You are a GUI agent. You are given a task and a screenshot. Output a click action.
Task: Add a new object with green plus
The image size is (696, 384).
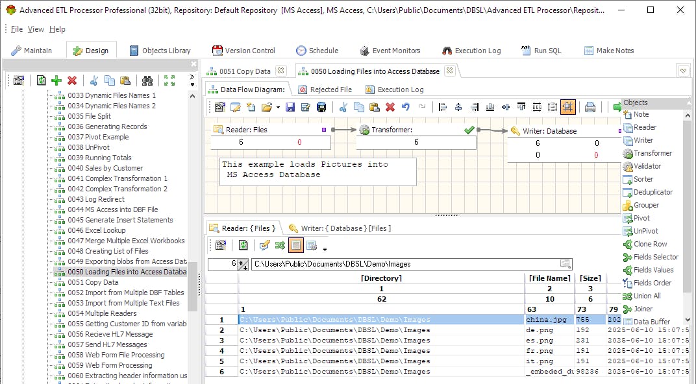56,80
